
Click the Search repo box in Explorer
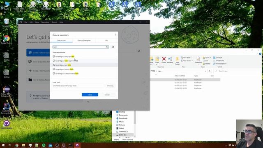pos(237,71)
